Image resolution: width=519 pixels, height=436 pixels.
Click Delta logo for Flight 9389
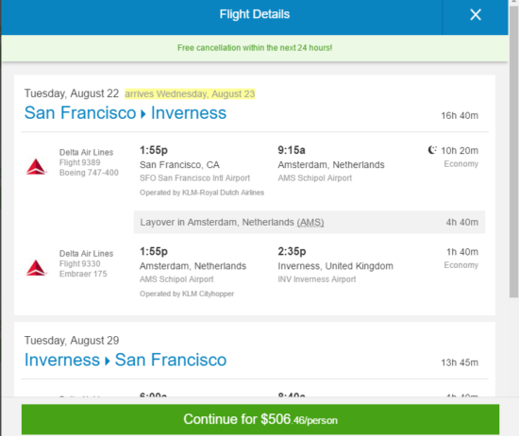[x=36, y=166]
